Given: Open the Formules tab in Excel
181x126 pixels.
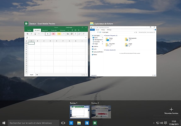Looking at the screenshot, I should [x=54, y=30].
